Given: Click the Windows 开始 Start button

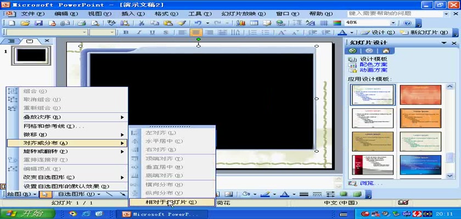Looking at the screenshot, I should click(27, 214).
